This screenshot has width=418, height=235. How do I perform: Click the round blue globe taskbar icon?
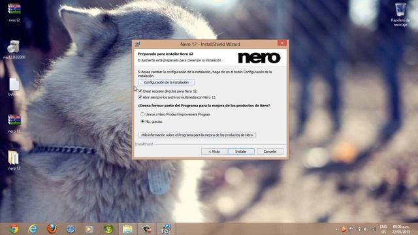(71, 229)
